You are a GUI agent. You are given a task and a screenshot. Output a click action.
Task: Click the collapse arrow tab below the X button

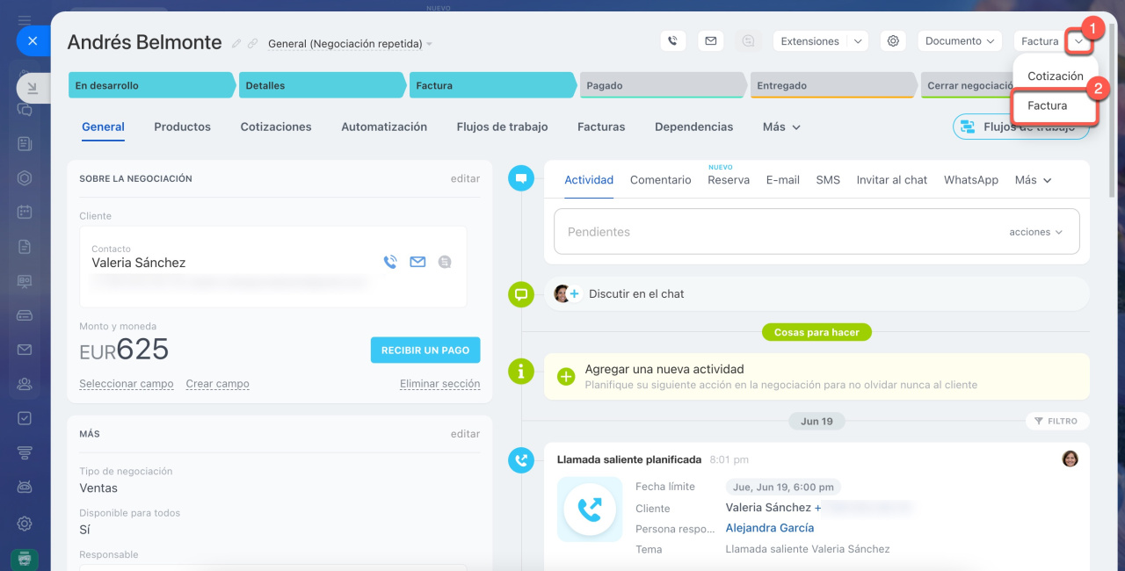tap(33, 87)
